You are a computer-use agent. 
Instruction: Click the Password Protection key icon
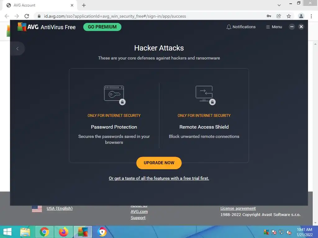tap(115, 95)
